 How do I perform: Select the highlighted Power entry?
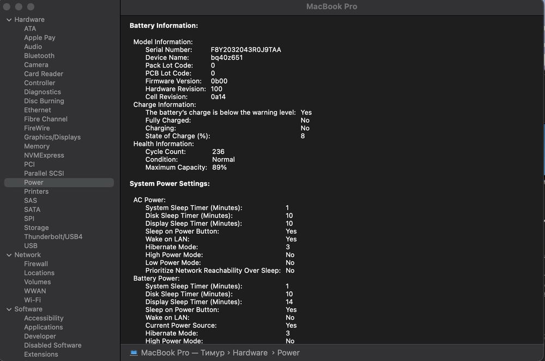click(59, 183)
